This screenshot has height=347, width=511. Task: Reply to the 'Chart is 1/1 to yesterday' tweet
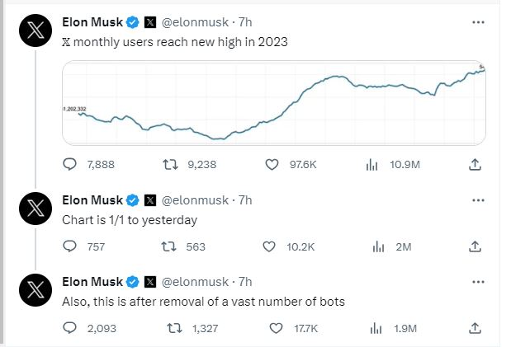tap(70, 246)
